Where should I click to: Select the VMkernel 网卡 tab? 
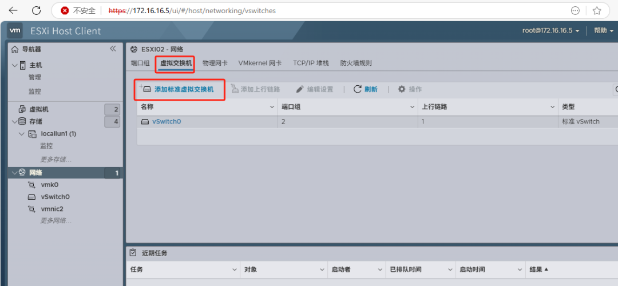point(260,63)
